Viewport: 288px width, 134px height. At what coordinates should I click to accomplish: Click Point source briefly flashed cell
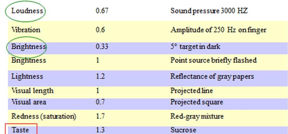click(213, 60)
